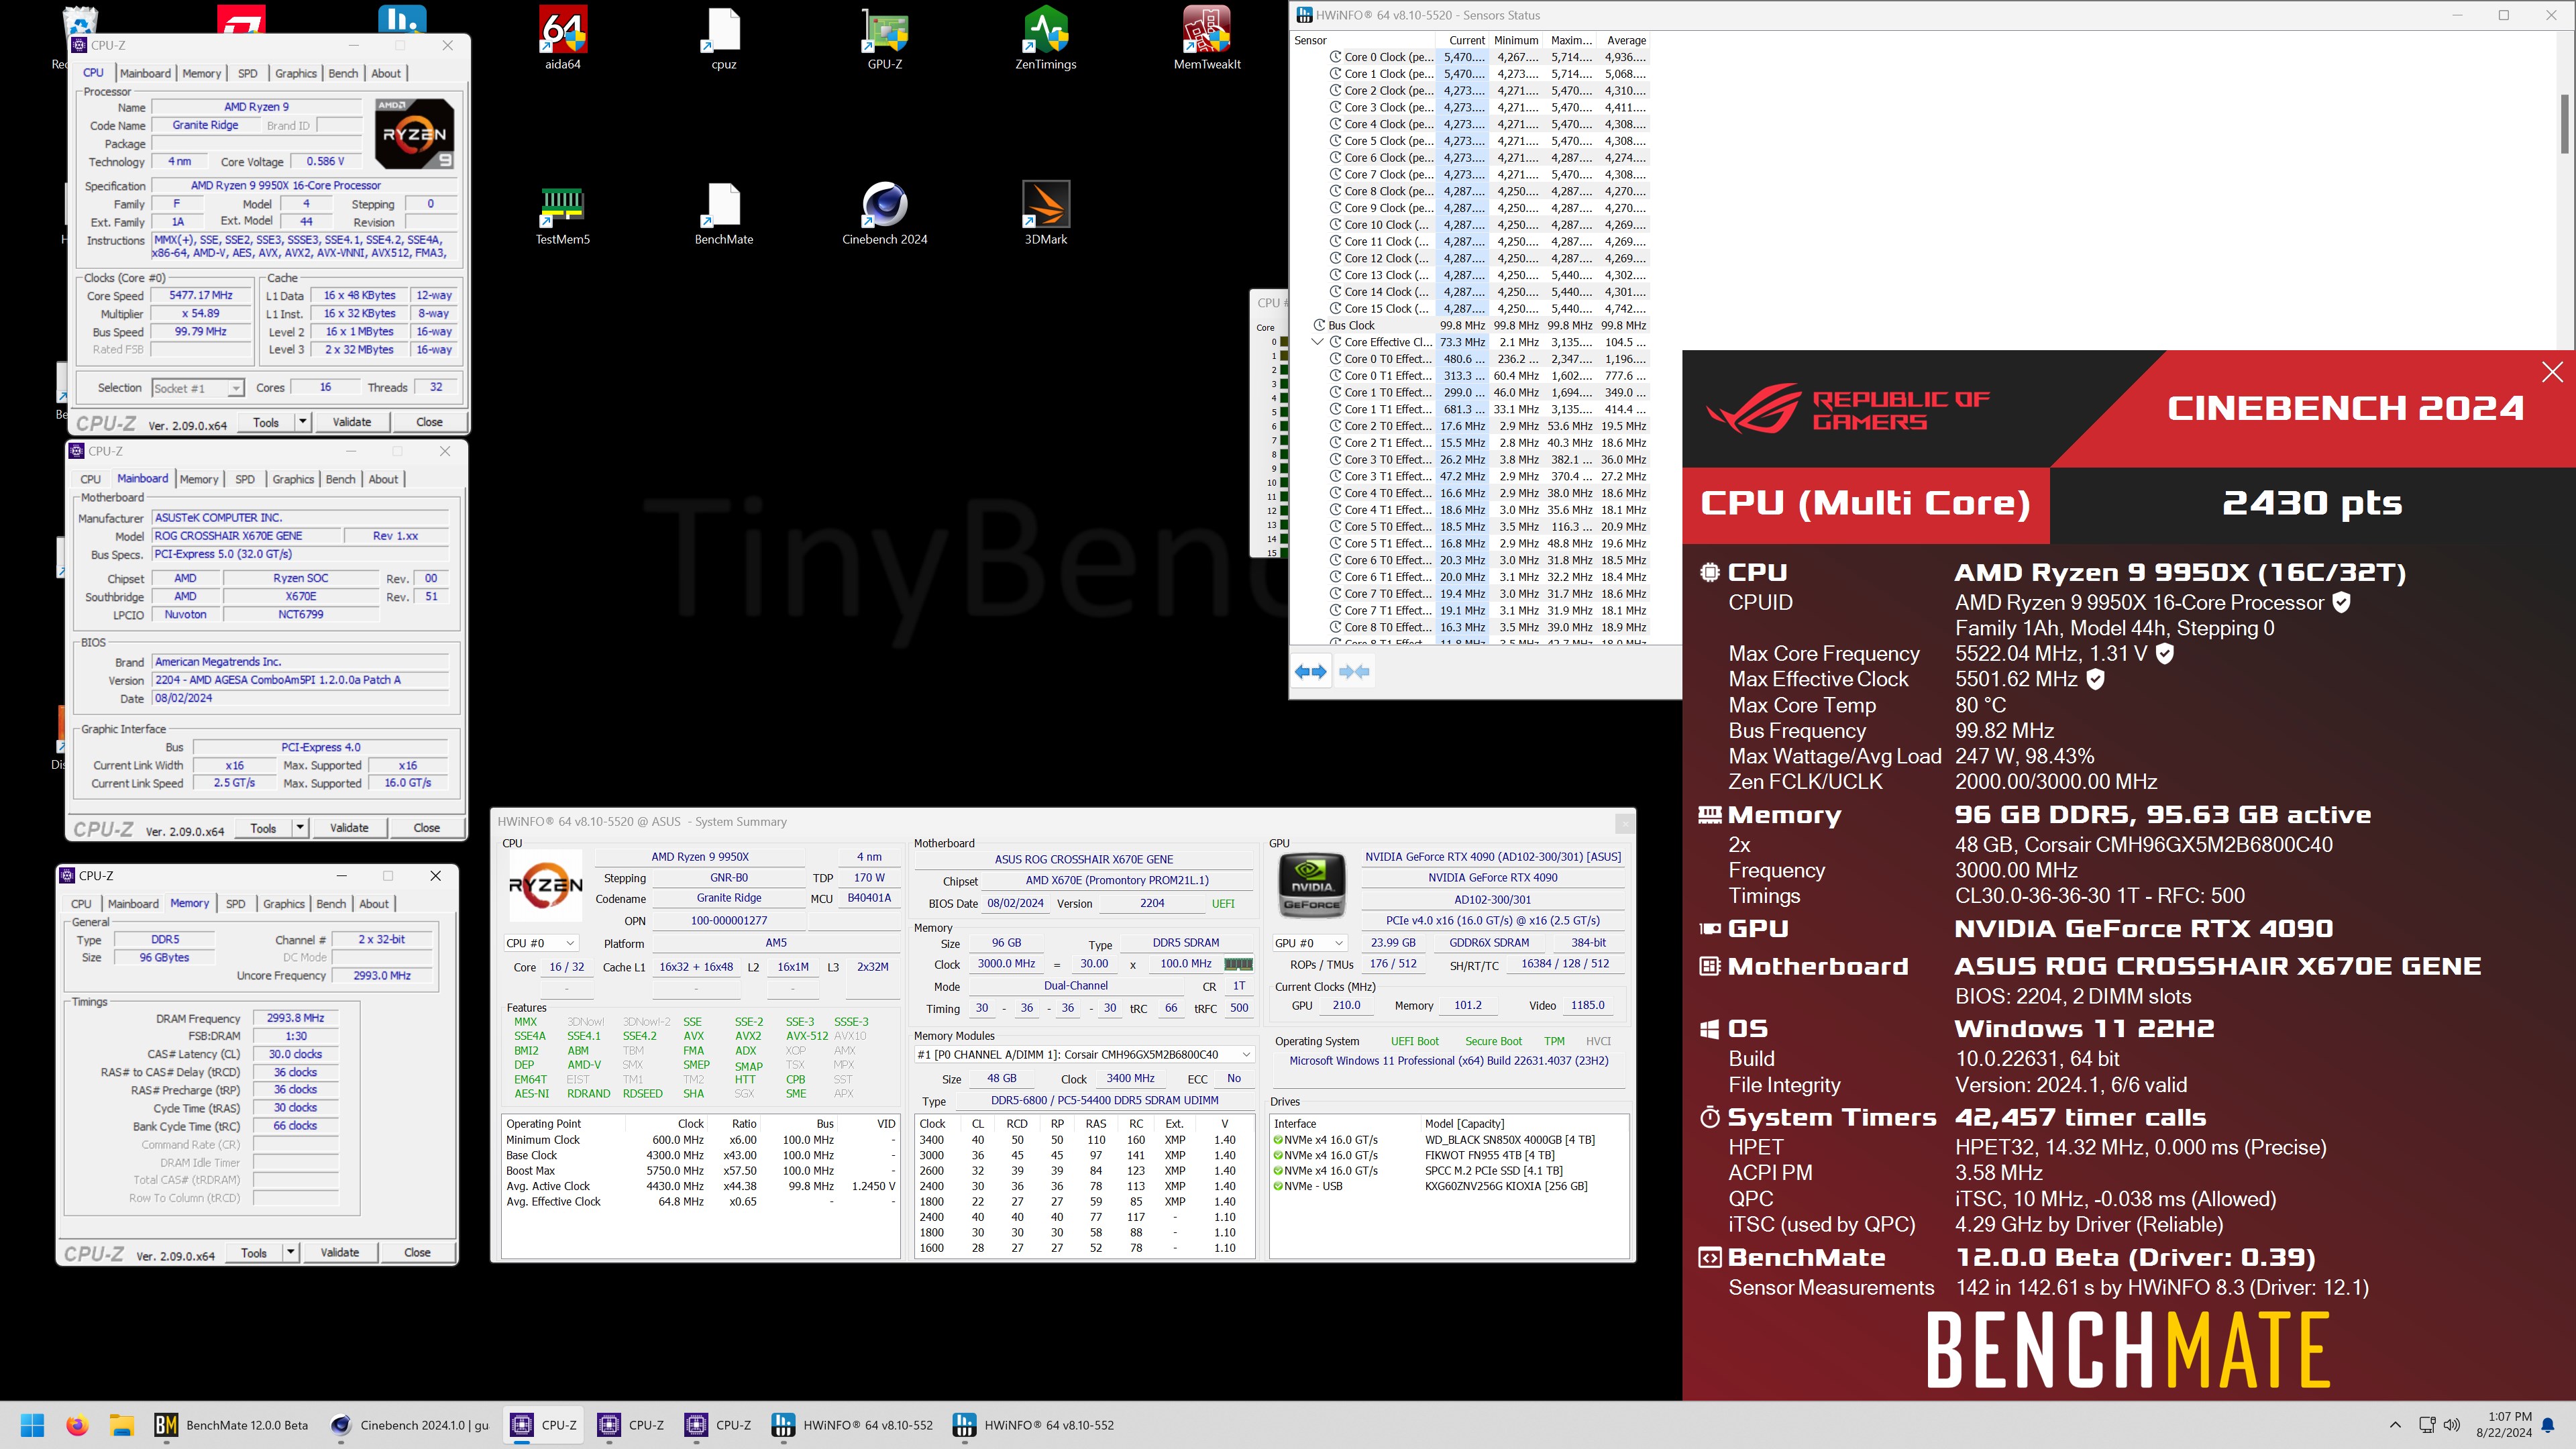Launch the GPU-Z desktop icon

pos(884,38)
